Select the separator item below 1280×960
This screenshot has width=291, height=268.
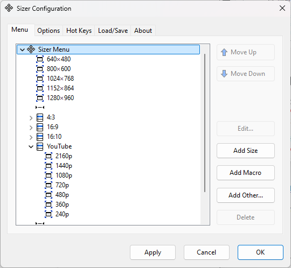[40, 107]
